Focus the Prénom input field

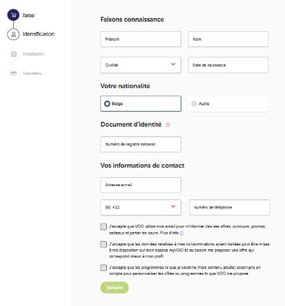(x=141, y=39)
